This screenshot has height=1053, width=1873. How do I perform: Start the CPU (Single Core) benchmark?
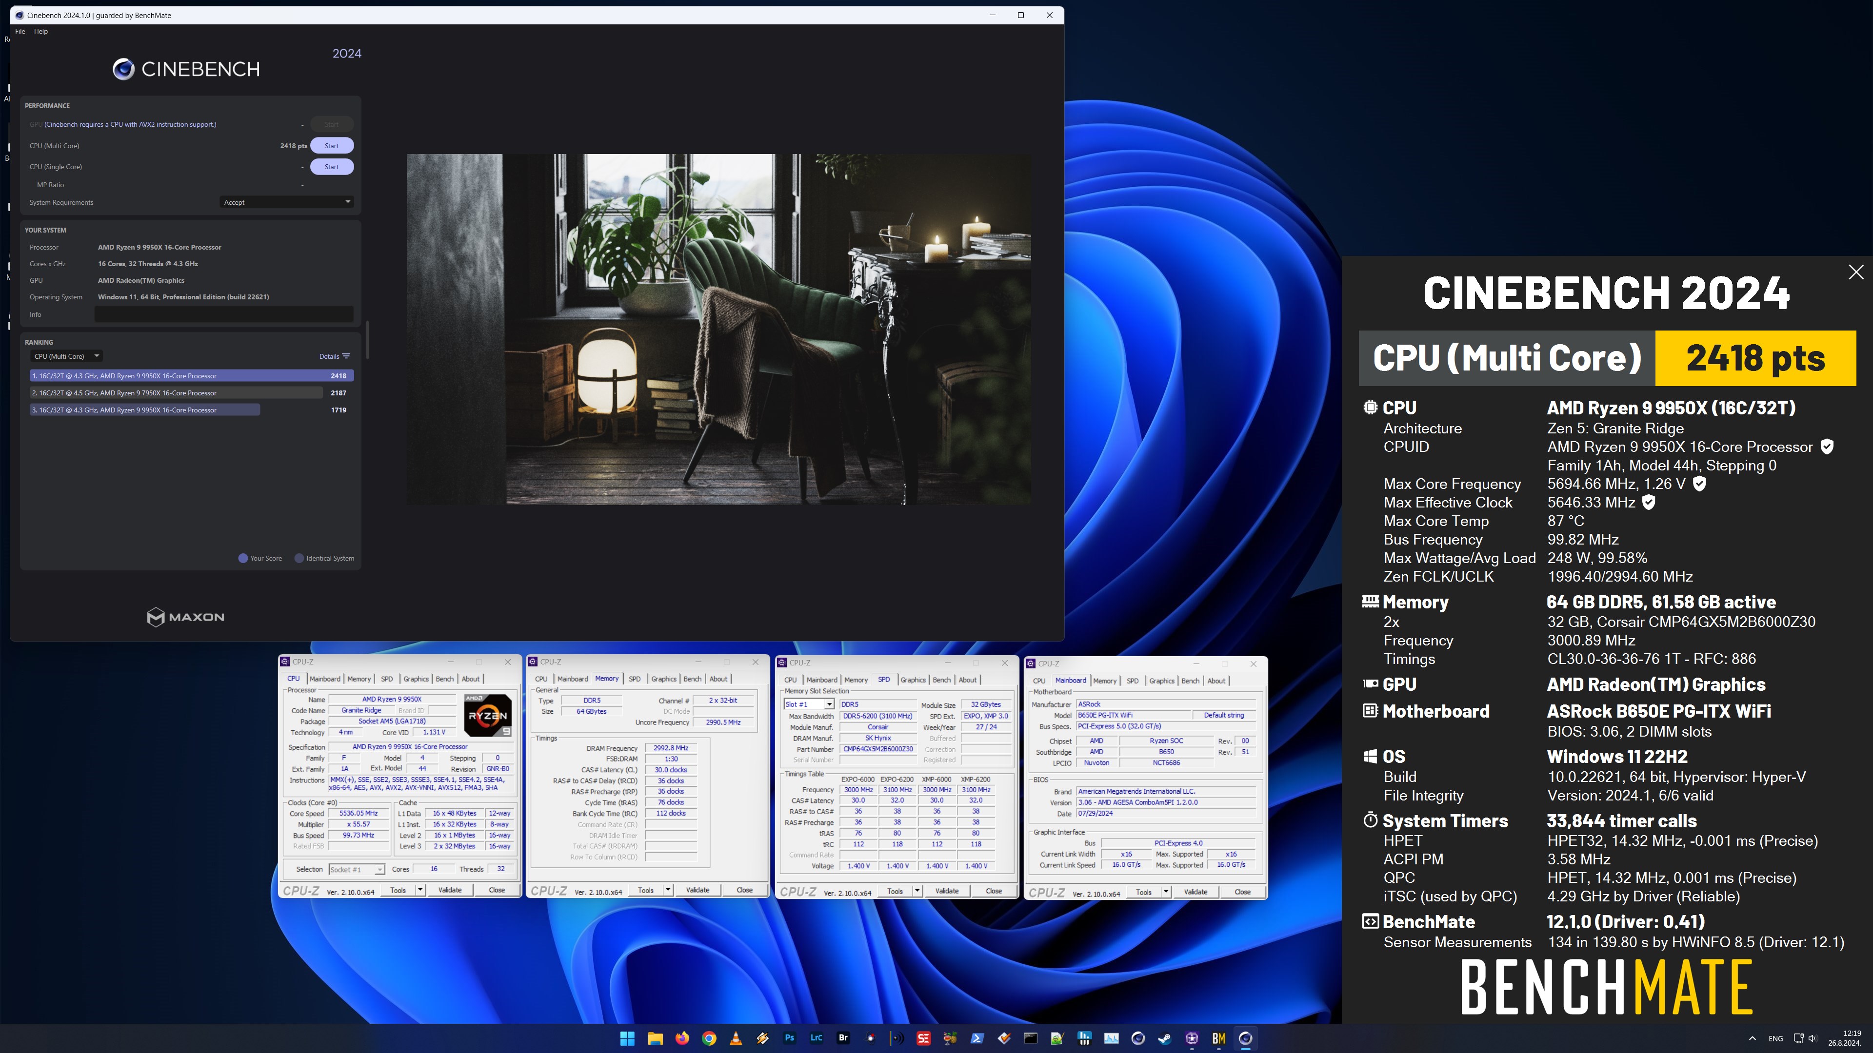click(332, 166)
